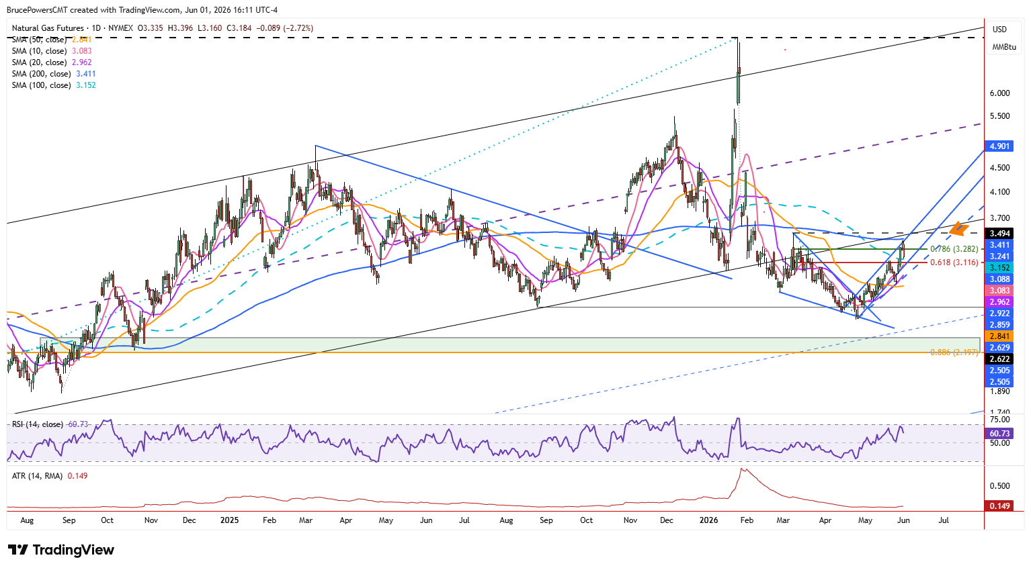Click the purple 60.73 RSI value label
The width and height of the screenshot is (1031, 570).
click(999, 434)
